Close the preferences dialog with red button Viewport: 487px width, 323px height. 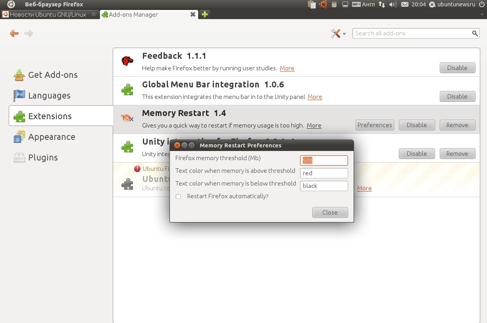(177, 145)
